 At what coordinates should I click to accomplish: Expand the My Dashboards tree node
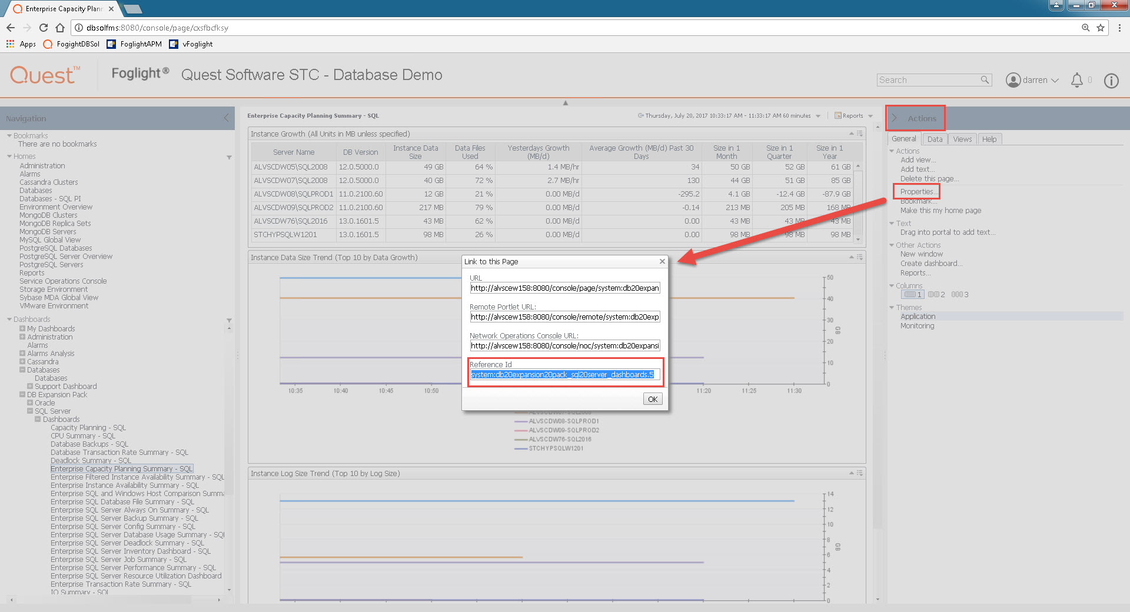(x=22, y=329)
